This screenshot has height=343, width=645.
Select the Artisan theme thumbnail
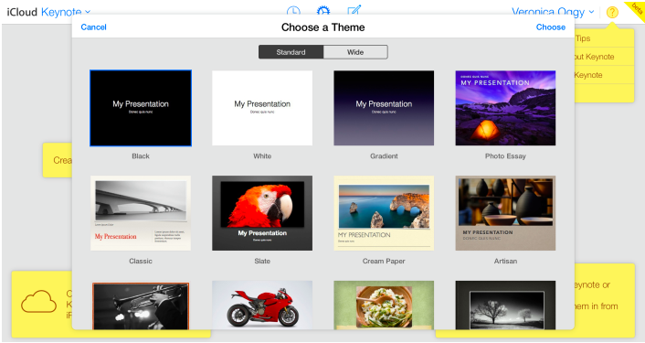point(505,213)
